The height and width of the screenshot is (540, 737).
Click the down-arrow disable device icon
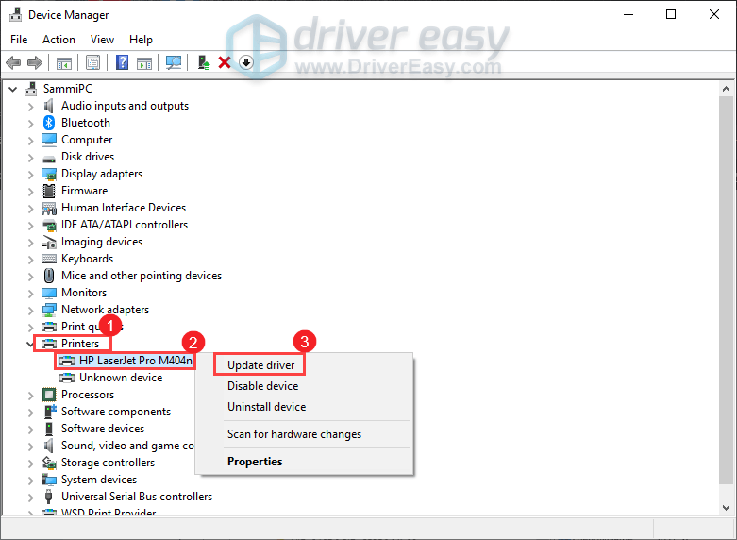click(246, 62)
